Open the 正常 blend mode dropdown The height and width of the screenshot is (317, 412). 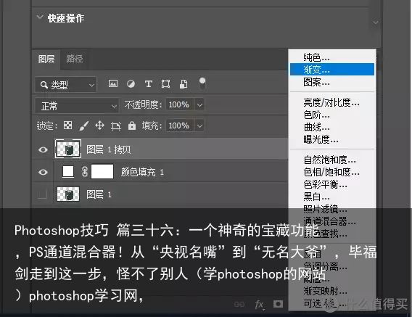76,106
